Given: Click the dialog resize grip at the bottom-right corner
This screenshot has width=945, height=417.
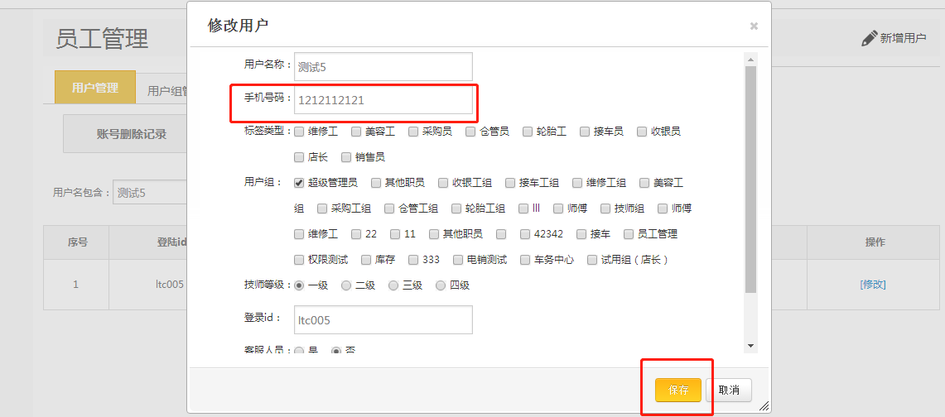Looking at the screenshot, I should 763,405.
